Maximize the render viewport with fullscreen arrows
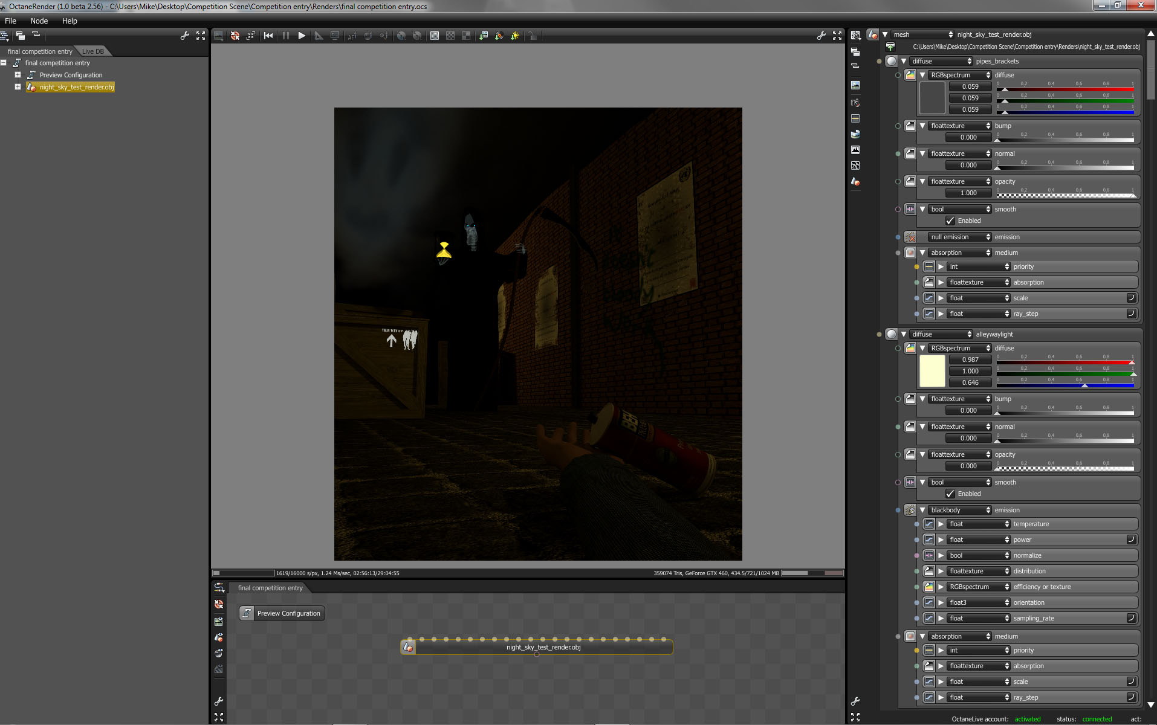Viewport: 1157px width, 725px height. tap(837, 36)
